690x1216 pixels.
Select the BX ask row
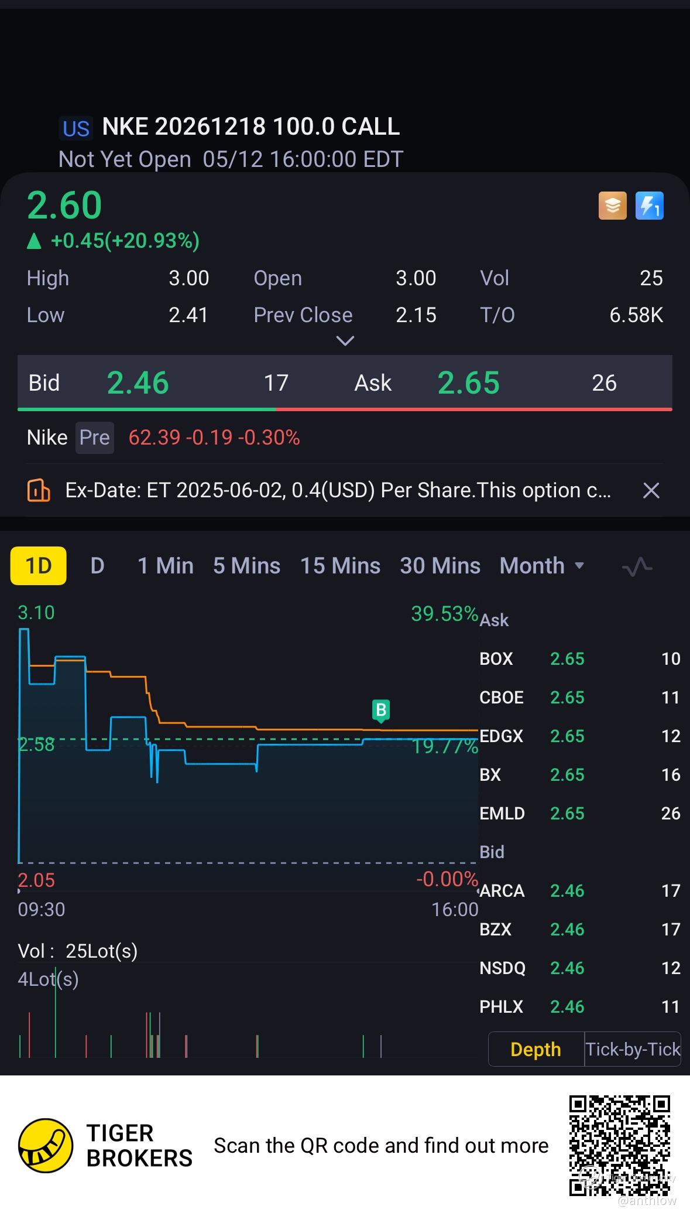click(580, 775)
